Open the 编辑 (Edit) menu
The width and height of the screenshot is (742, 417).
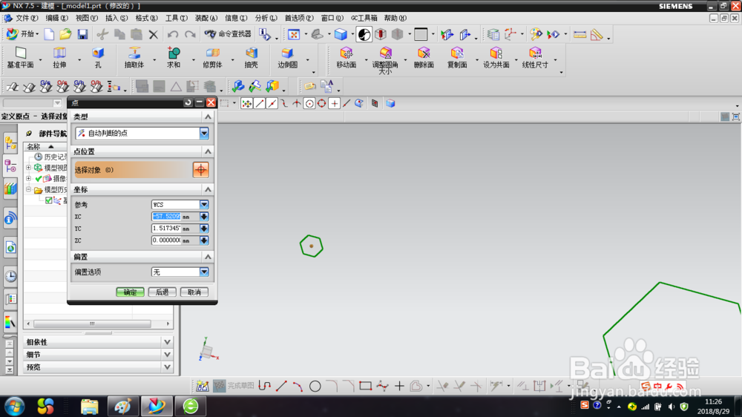(x=57, y=18)
